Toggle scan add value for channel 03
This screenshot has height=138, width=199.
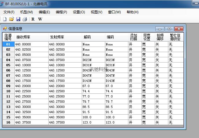tap(134, 55)
